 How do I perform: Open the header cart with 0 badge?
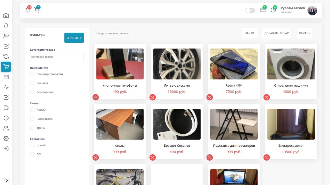pos(37,10)
